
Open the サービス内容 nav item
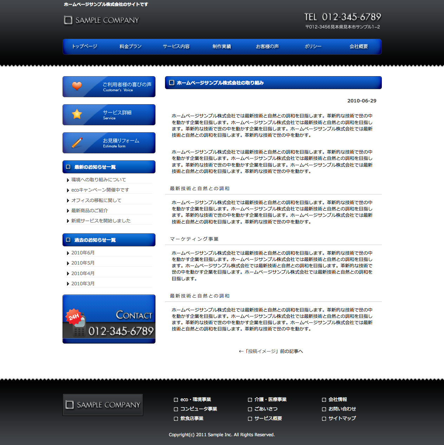176,47
